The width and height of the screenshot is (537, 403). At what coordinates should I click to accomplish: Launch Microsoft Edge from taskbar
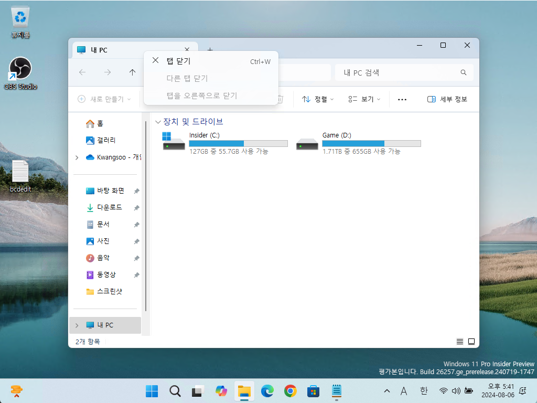point(267,390)
